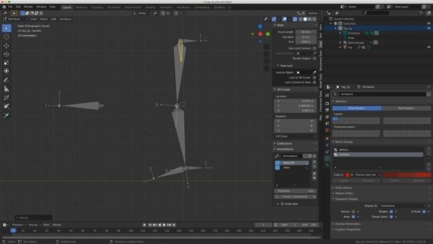This screenshot has height=244, width=433.
Task: Click the Pose Position button
Action: [x=357, y=108]
